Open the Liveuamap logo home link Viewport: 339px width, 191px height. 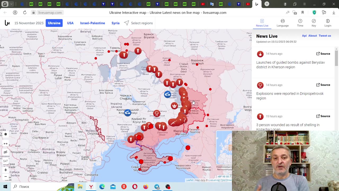point(7,23)
